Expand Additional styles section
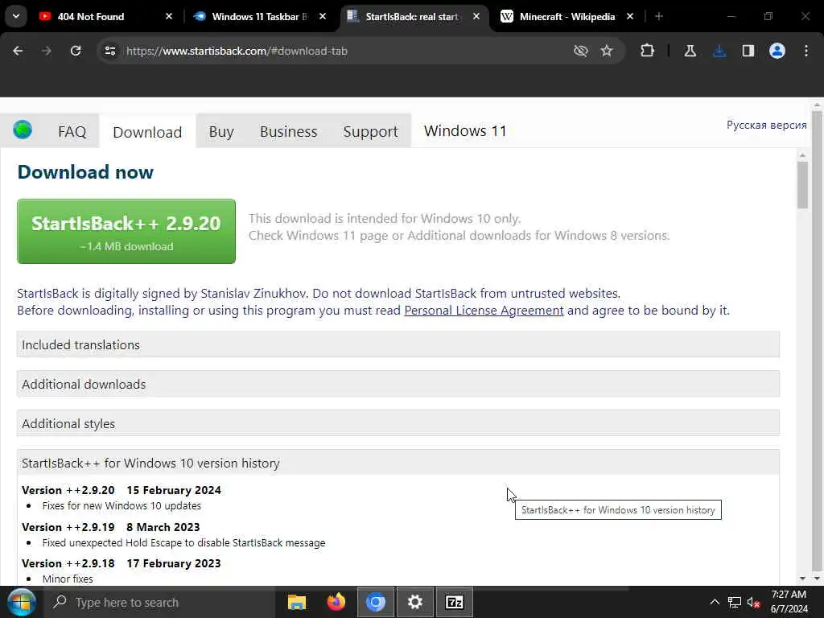Image resolution: width=824 pixels, height=618 pixels. [x=398, y=423]
